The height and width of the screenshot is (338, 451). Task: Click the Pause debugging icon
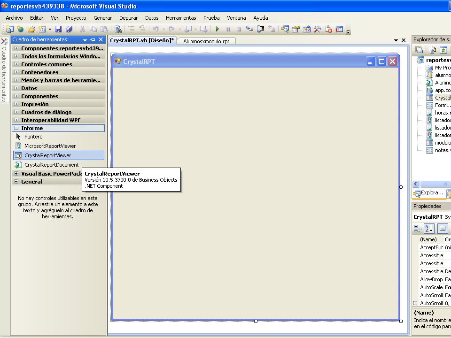[228, 29]
